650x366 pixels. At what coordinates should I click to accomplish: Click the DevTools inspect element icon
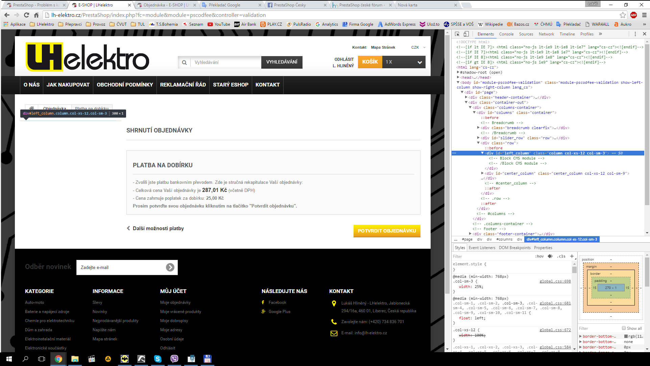[457, 34]
